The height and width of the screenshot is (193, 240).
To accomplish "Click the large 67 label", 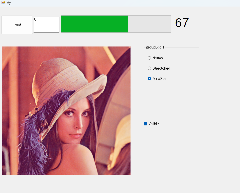I will point(182,23).
